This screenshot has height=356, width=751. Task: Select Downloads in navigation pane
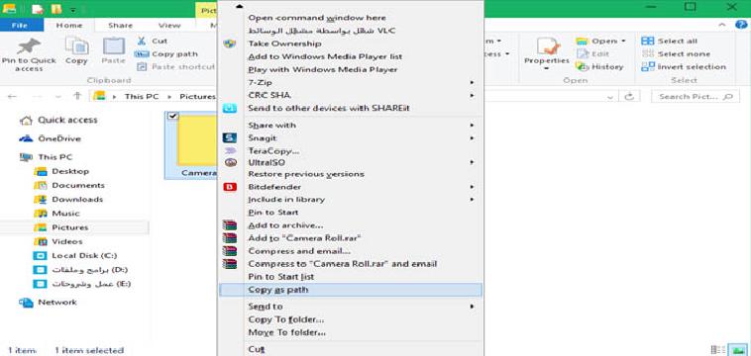77,200
